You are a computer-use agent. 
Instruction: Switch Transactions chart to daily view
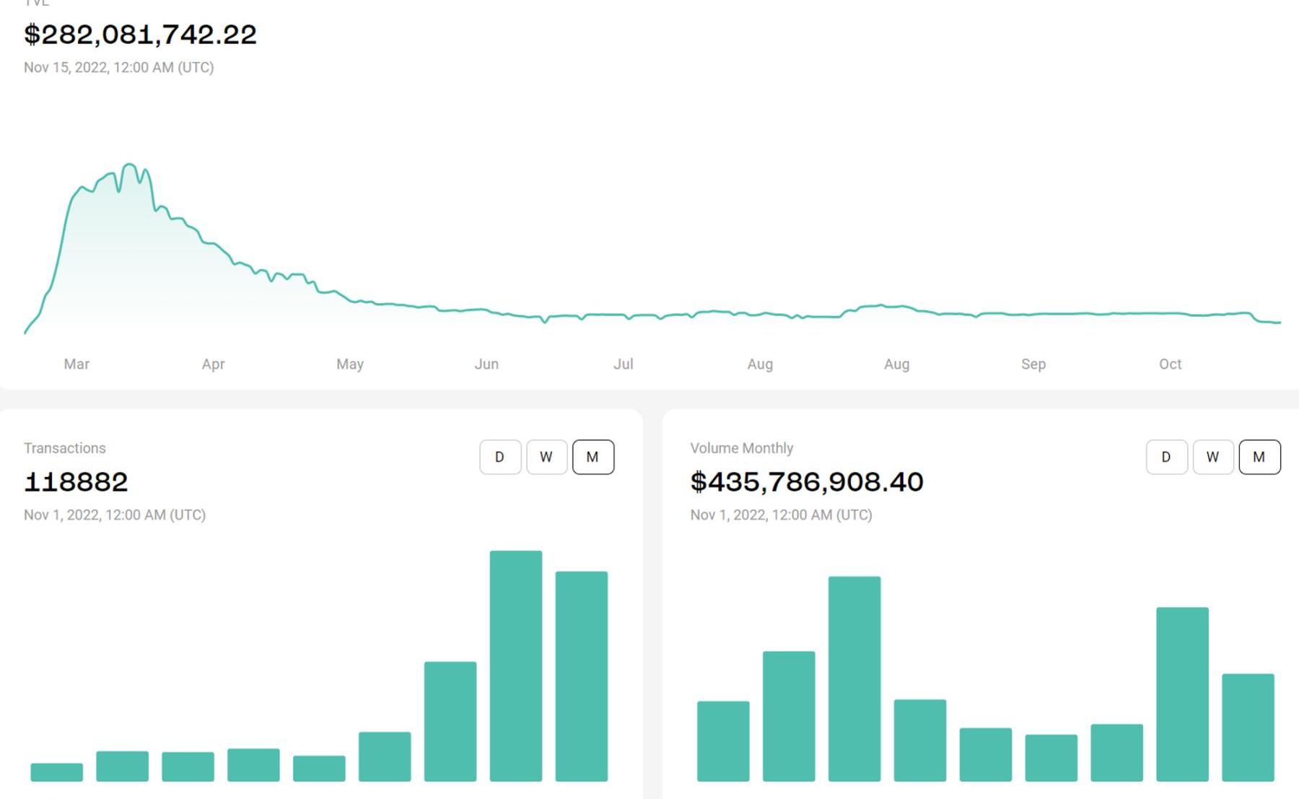pyautogui.click(x=500, y=457)
